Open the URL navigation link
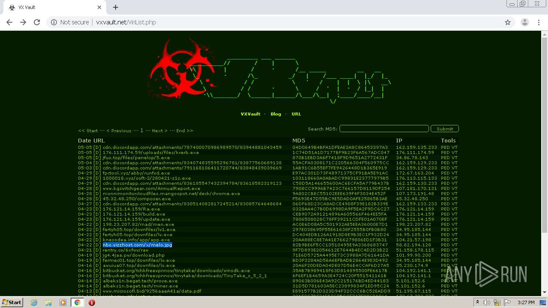 296,114
